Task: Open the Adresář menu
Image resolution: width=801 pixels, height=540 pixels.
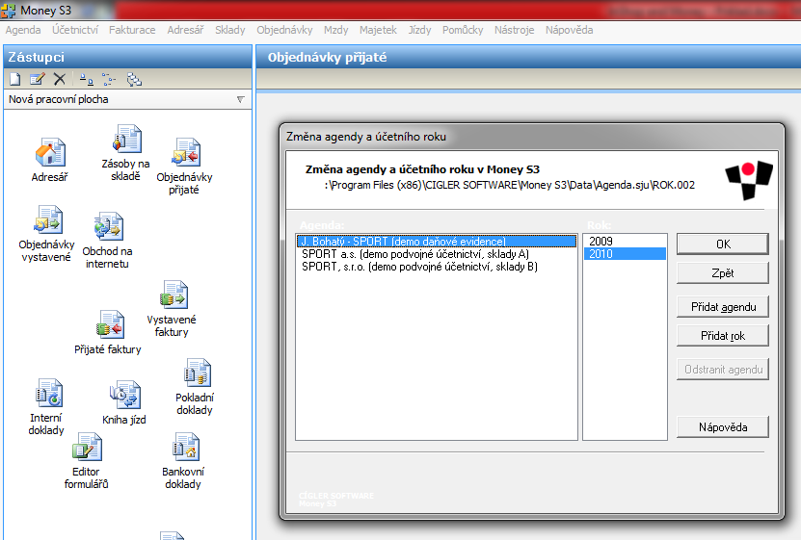Action: click(x=185, y=30)
